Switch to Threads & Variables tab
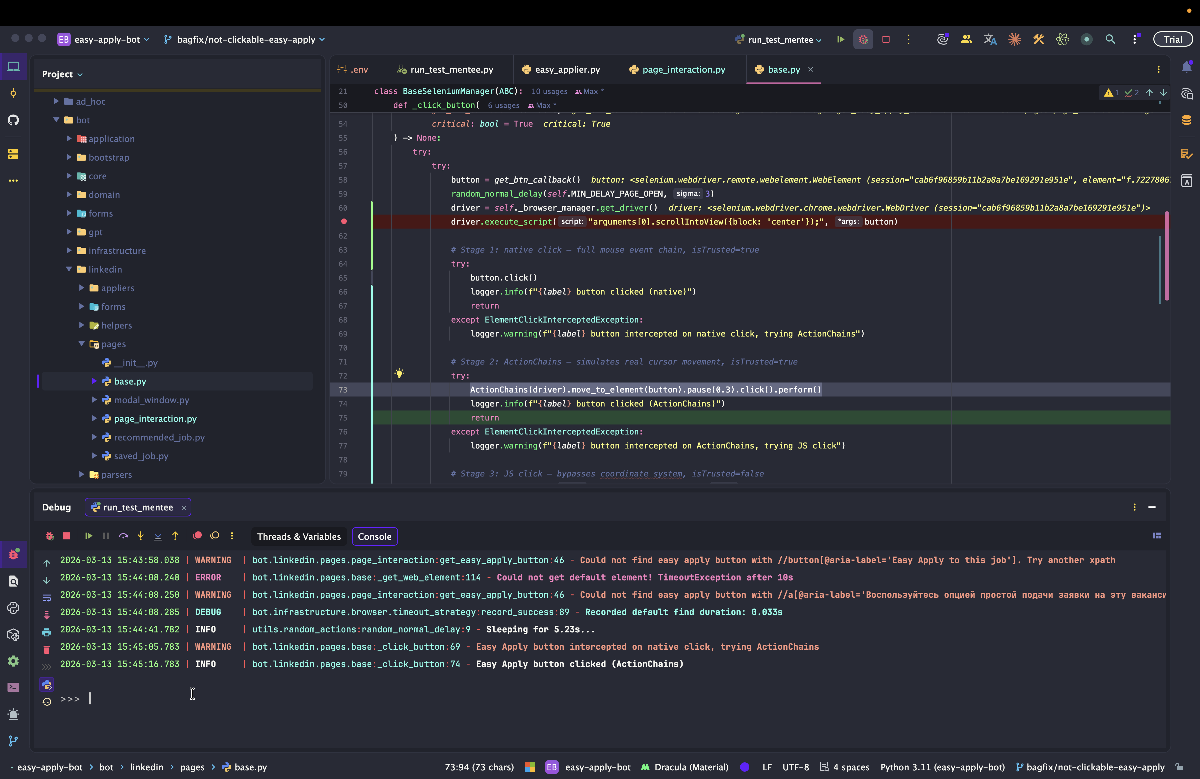 coord(298,536)
